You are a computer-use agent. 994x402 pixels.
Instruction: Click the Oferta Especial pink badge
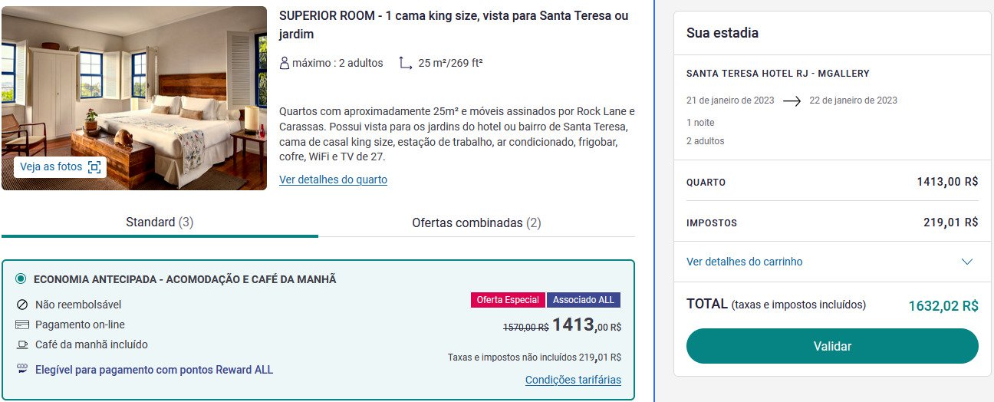pyautogui.click(x=508, y=300)
